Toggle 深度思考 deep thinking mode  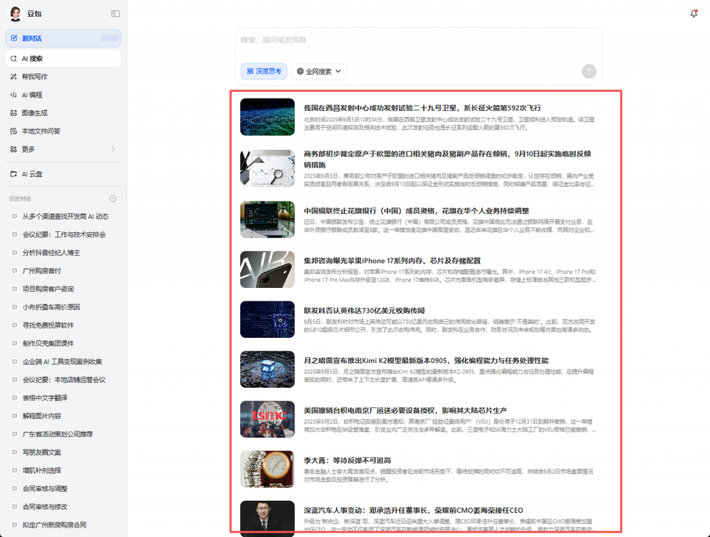click(264, 71)
